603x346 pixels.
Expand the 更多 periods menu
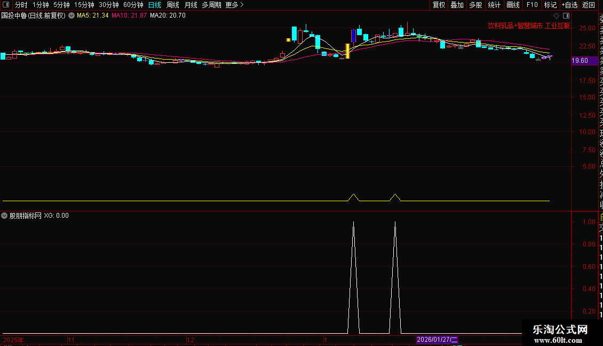(235, 5)
